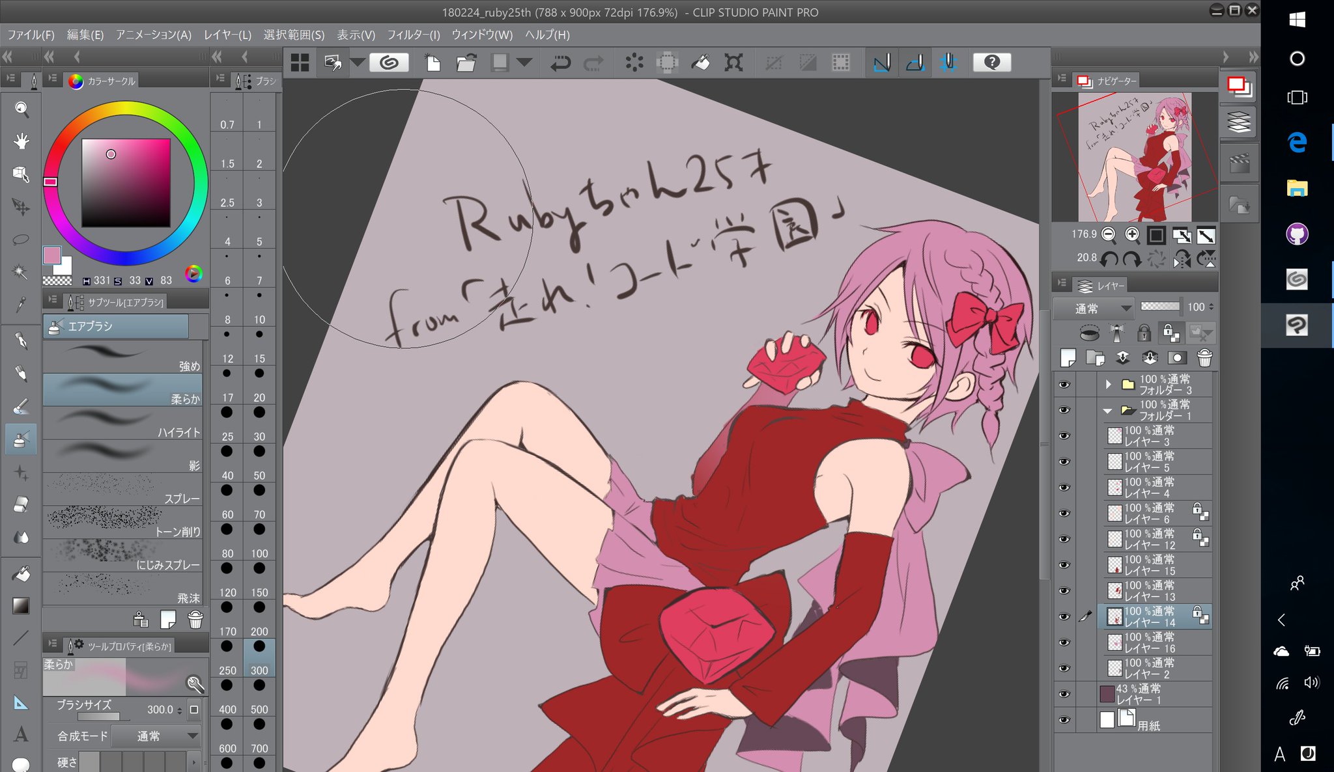This screenshot has height=772, width=1334.
Task: Click the Undo icon in the toolbar
Action: [560, 62]
